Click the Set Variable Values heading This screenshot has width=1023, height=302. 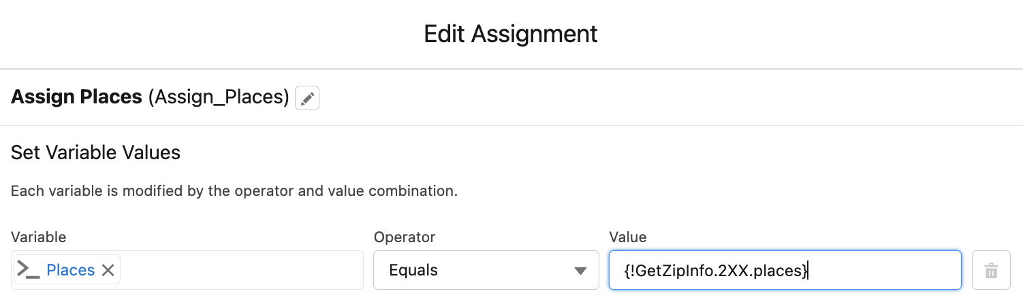click(95, 152)
